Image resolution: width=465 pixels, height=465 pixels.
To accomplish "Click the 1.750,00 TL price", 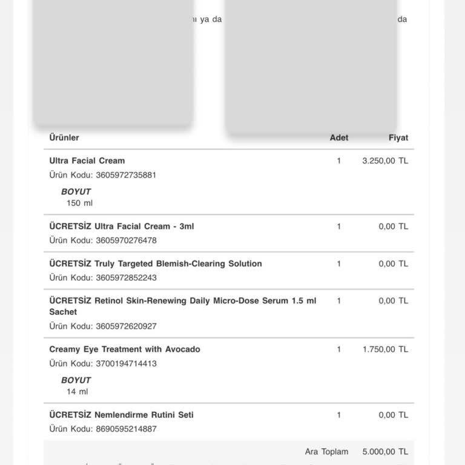I will coord(385,349).
